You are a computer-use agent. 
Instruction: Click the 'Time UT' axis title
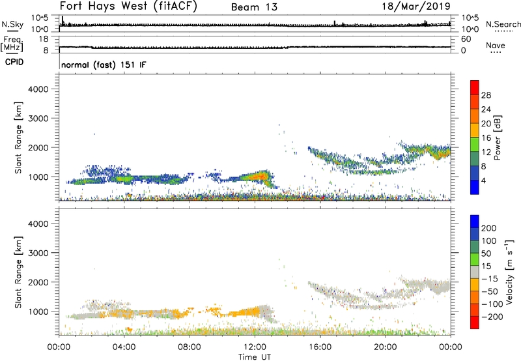click(255, 357)
